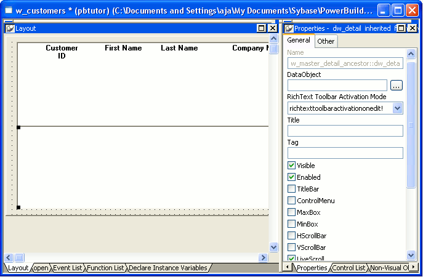Screen dimensions: 423x277
Task: Toggle the LiveScroll checkbox
Action: tap(291, 258)
